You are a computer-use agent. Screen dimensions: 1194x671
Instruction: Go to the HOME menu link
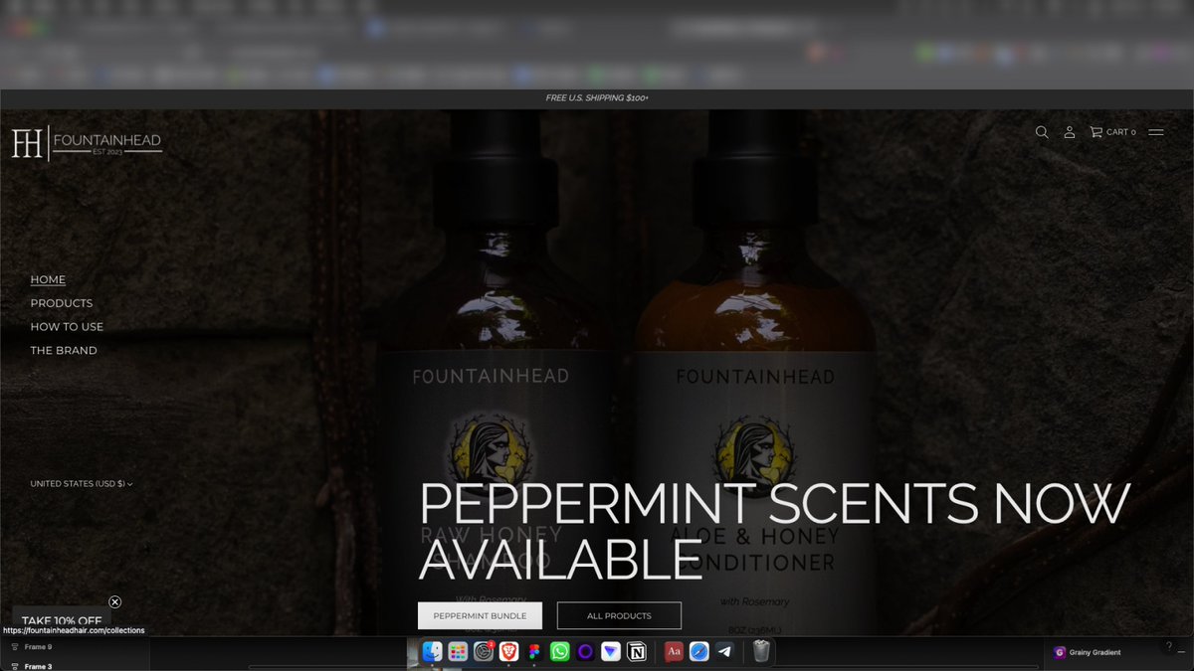48,279
